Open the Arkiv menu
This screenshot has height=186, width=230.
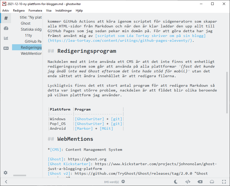pos(6,11)
